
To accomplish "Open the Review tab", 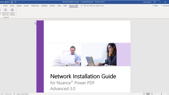I will point(52,6).
